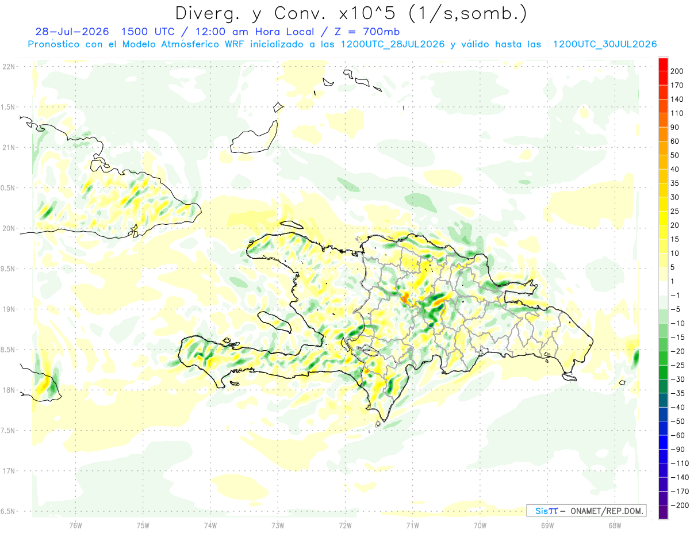Click the positive '25' colorbar value
Screen dimensions: 690x533
click(676, 211)
